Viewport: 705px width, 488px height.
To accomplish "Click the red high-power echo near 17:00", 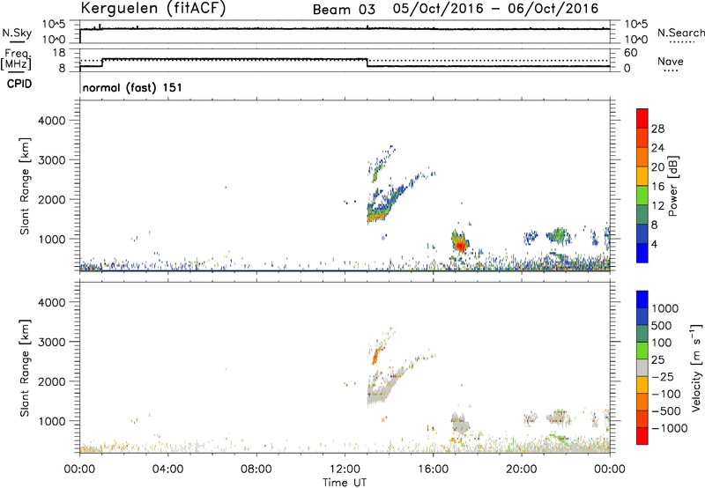I will click(x=460, y=245).
